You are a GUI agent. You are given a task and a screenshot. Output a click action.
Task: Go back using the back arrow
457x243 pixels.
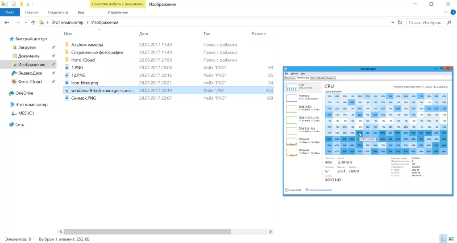[7, 22]
